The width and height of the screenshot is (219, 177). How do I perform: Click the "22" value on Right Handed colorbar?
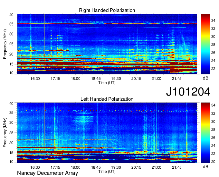(213, 69)
